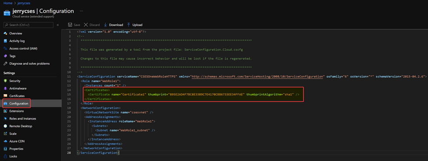The width and height of the screenshot is (428, 161).
Task: Click the InstanceAddress roleName="WebRole1" line
Action: 122,121
